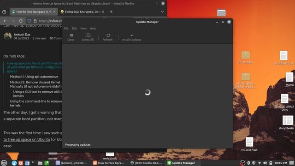This screenshot has width=295, height=166.
Task: Switch to OBS Studio taskbar window
Action: 146,163
